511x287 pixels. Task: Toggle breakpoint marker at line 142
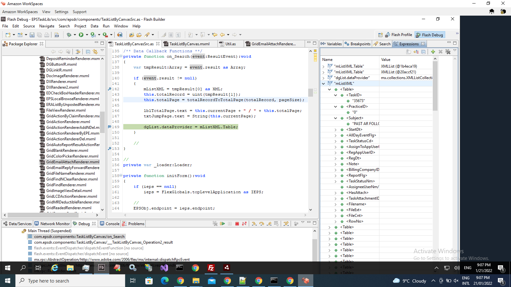pyautogui.click(x=110, y=89)
